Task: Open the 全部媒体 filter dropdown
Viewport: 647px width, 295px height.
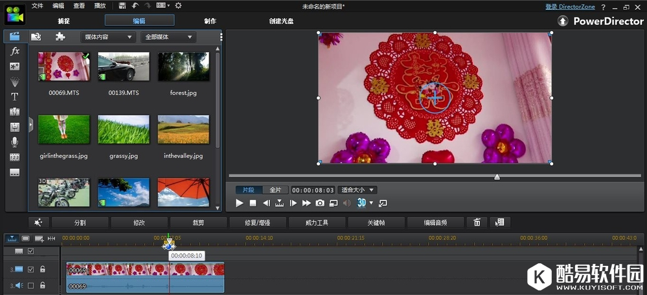Action: pos(168,38)
